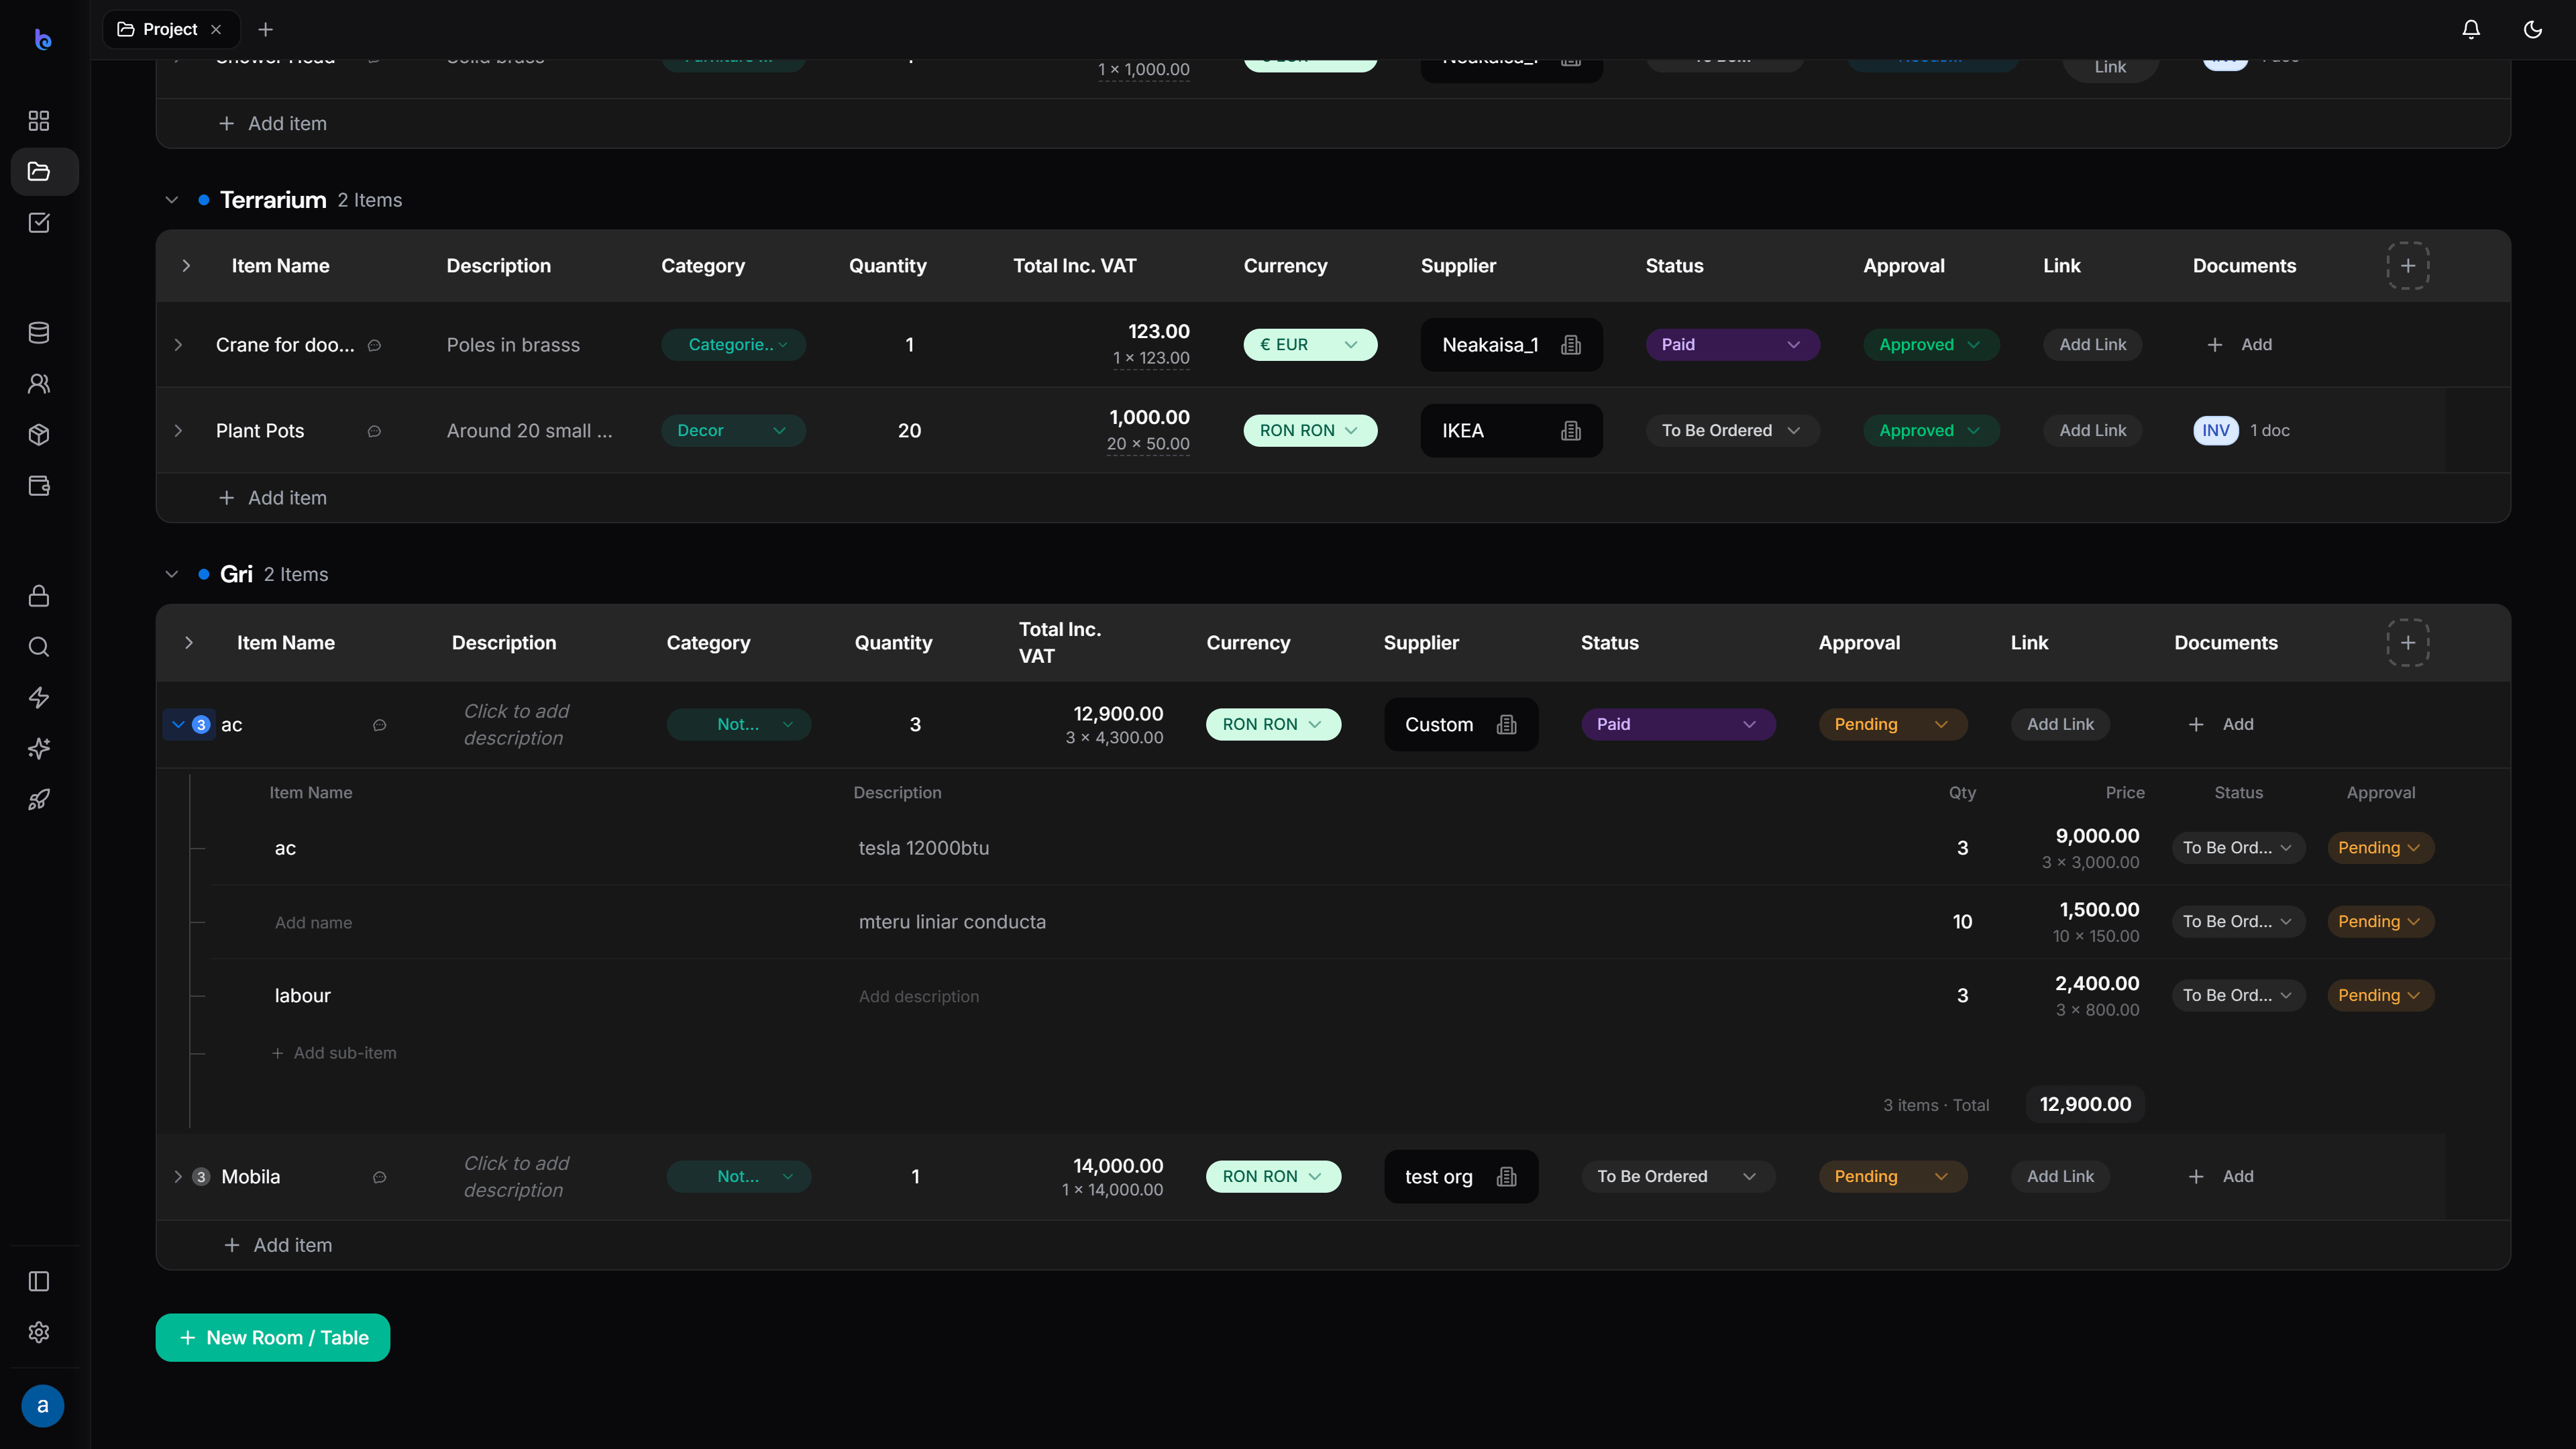Image resolution: width=2576 pixels, height=1449 pixels.
Task: Change Plant Pots To Be Ordered status
Action: coord(1732,431)
